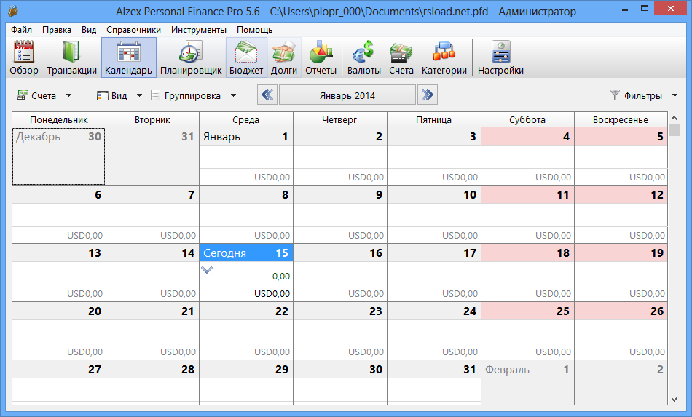The image size is (692, 417).
Task: Open the Фильтры dropdown arrow
Action: coord(675,95)
